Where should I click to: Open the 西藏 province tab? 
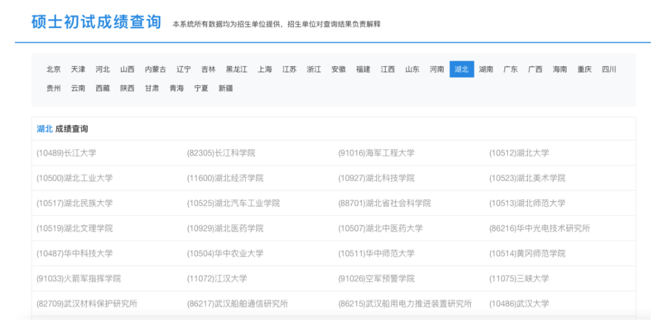(102, 89)
